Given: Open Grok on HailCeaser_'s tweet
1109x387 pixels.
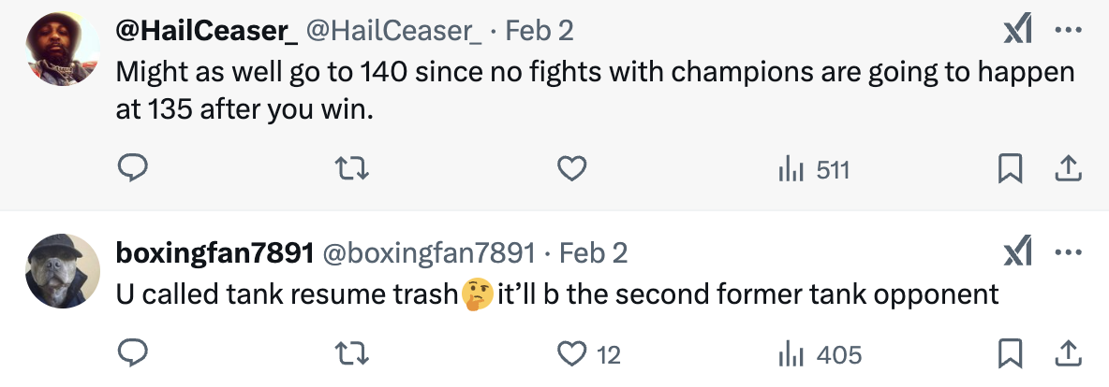Looking at the screenshot, I should tap(1017, 31).
